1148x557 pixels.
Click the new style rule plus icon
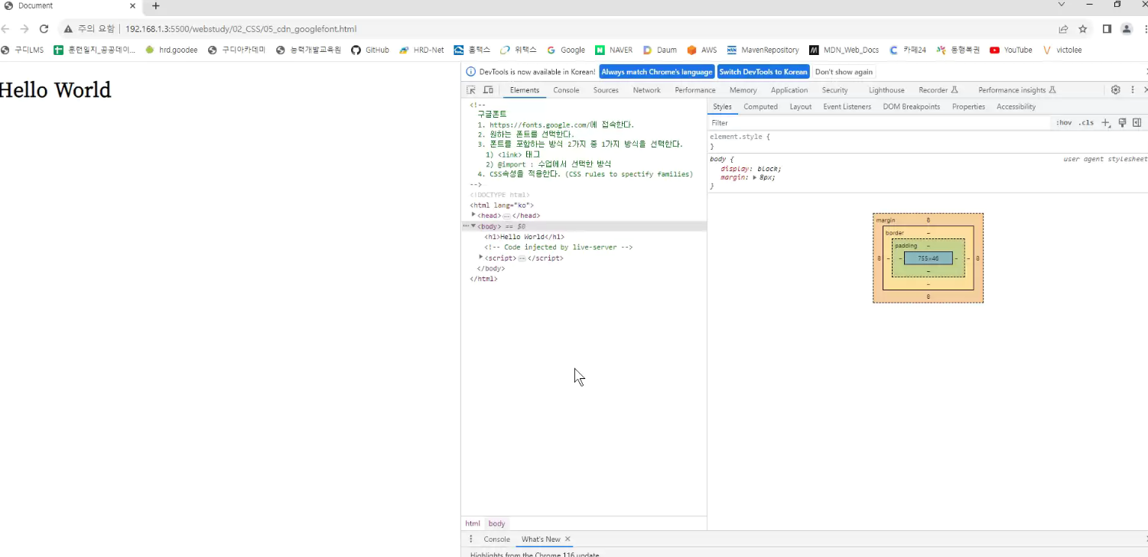coord(1106,123)
